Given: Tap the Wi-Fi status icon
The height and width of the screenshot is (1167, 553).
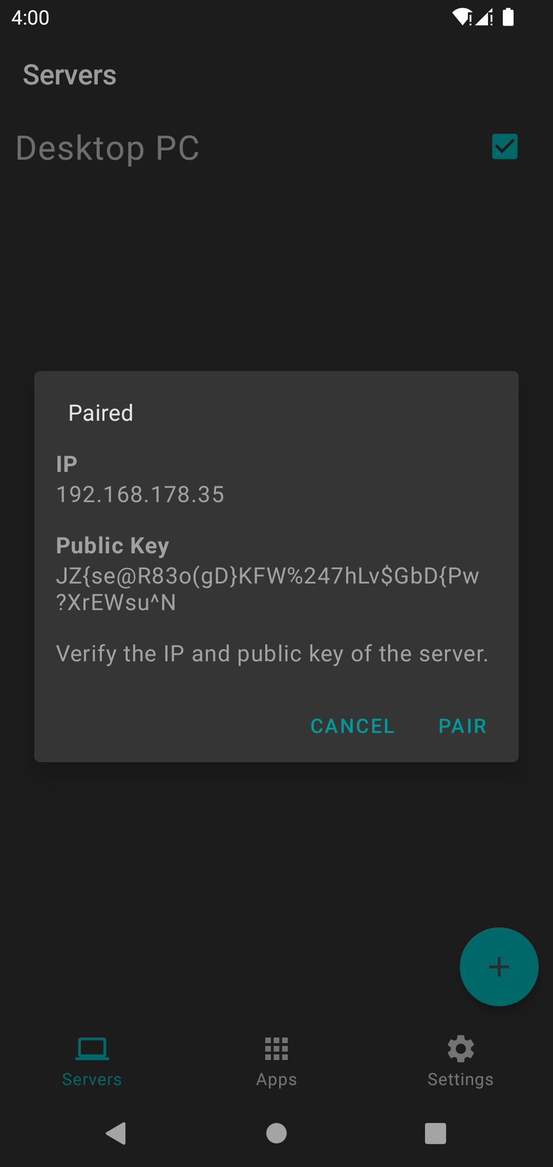Looking at the screenshot, I should (462, 17).
